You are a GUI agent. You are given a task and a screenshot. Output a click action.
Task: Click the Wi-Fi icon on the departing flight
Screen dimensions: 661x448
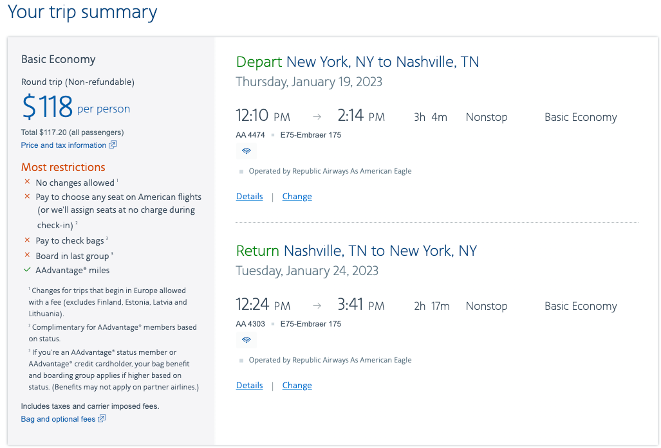246,150
